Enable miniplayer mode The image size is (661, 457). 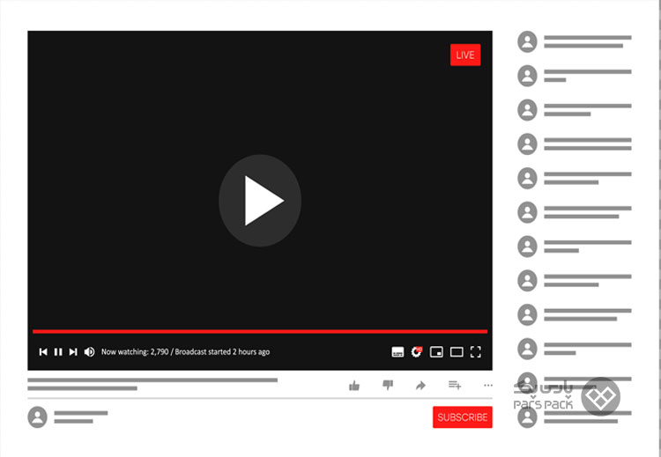click(x=436, y=351)
